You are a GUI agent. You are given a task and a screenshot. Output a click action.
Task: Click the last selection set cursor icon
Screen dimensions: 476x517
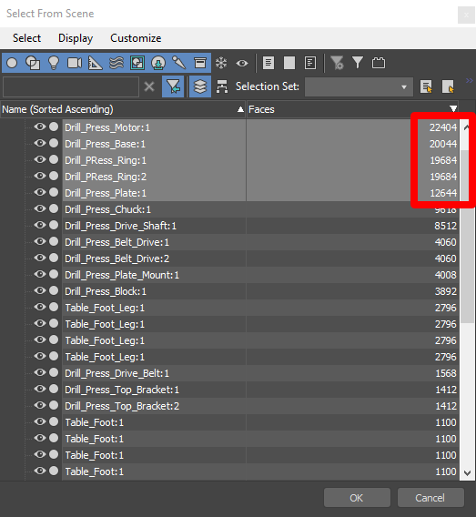tap(448, 86)
